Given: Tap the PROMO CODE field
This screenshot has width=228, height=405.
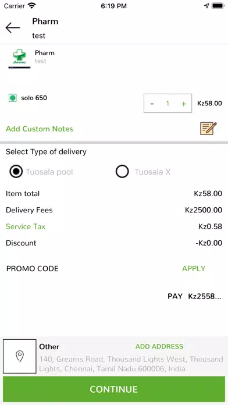Looking at the screenshot, I should [x=32, y=269].
